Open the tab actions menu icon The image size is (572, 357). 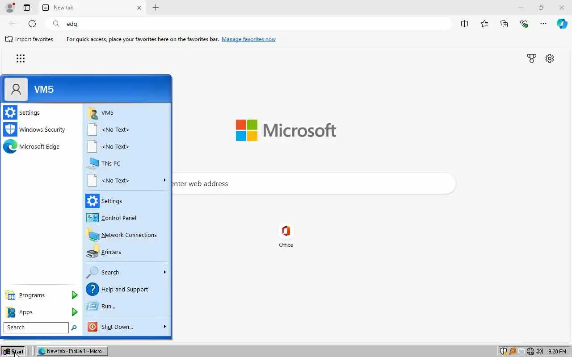27,8
